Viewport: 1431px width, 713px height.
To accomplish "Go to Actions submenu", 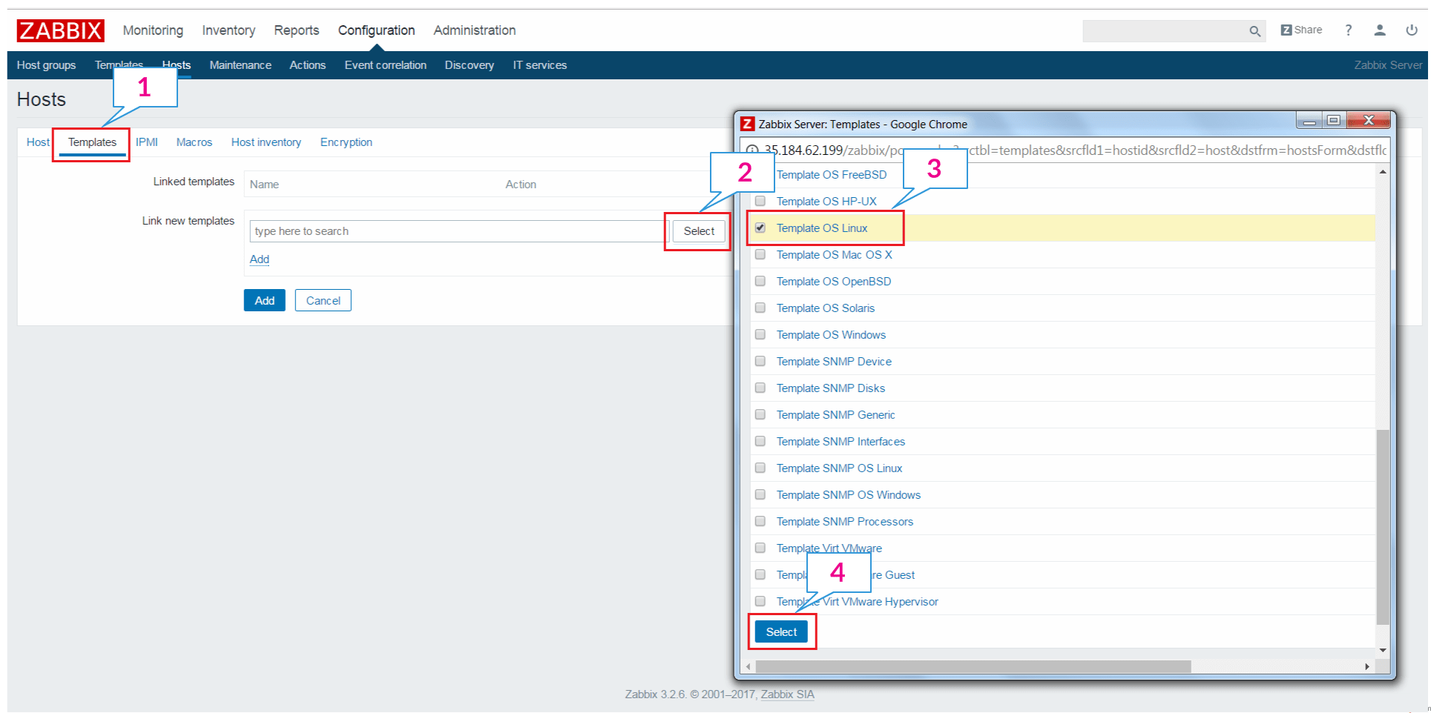I will (308, 65).
